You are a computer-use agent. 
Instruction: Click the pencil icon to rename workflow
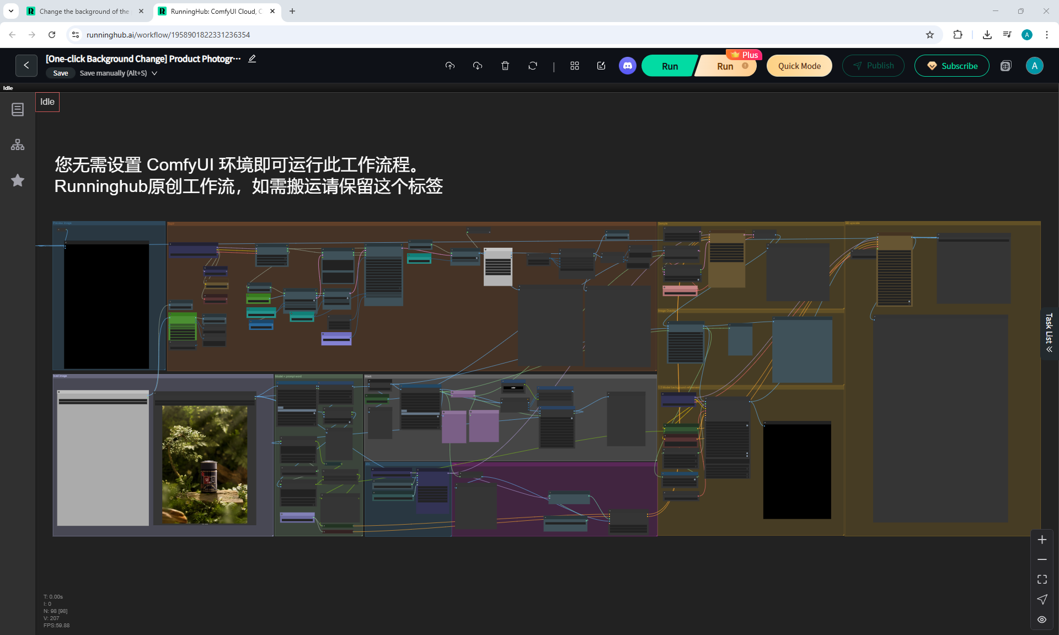point(252,58)
